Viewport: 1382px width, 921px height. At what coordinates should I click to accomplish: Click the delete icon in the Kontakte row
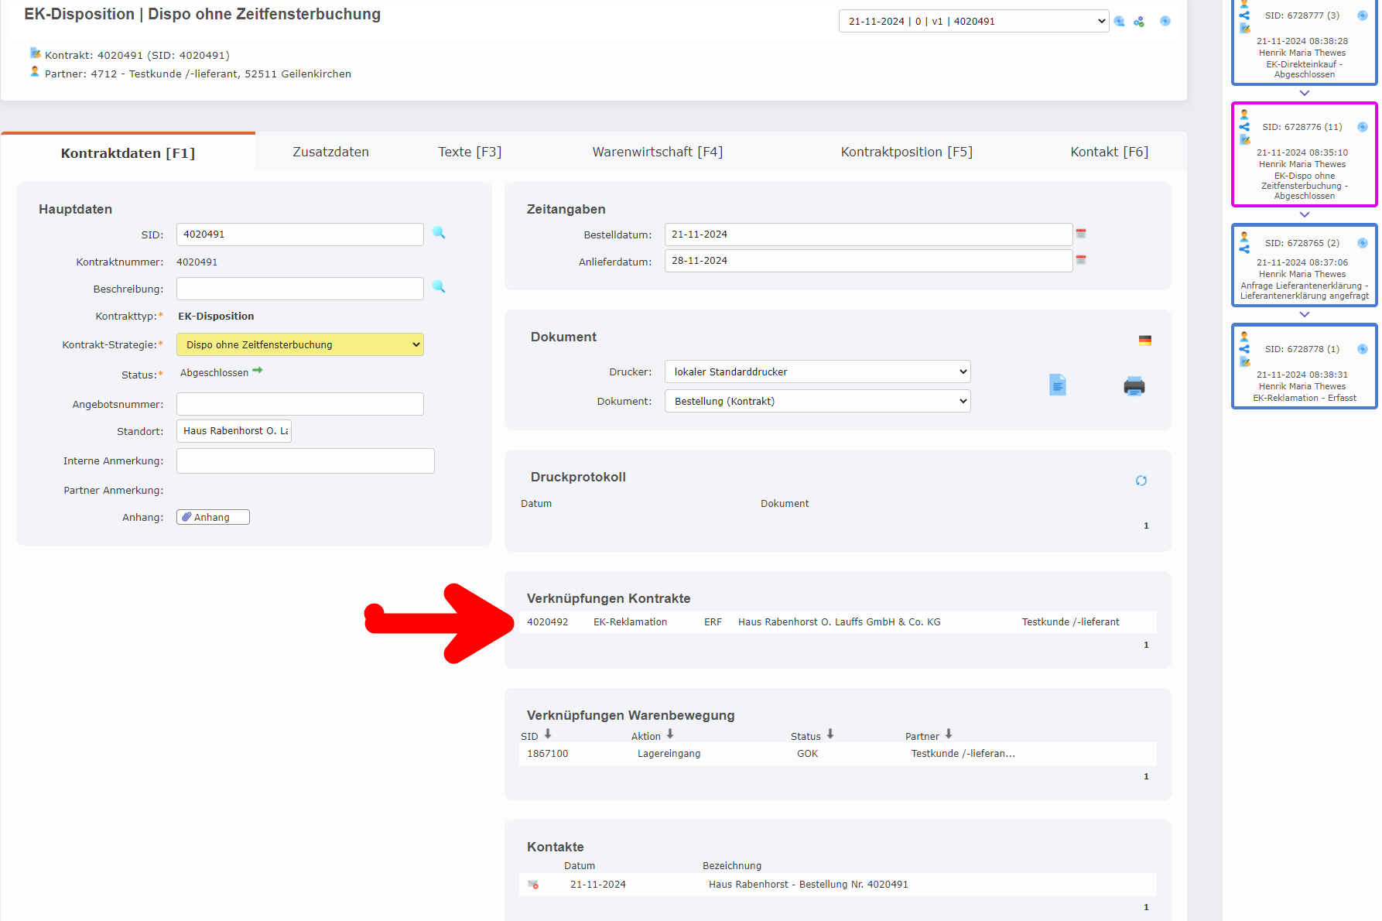[534, 885]
